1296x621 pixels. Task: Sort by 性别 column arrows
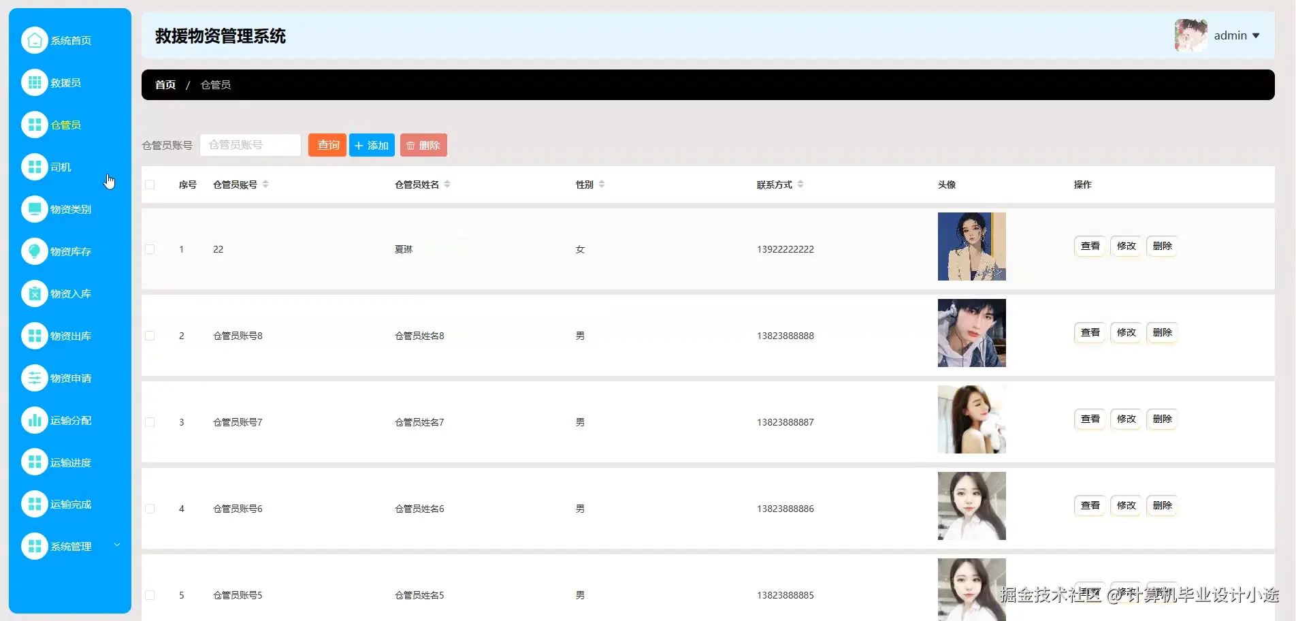pos(602,184)
